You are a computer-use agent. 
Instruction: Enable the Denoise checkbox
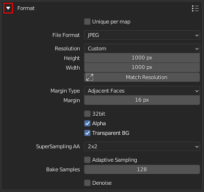(x=87, y=183)
